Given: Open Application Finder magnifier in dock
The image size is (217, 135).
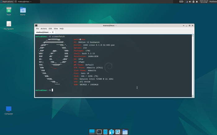Looking at the screenshot, I should (x=117, y=132).
